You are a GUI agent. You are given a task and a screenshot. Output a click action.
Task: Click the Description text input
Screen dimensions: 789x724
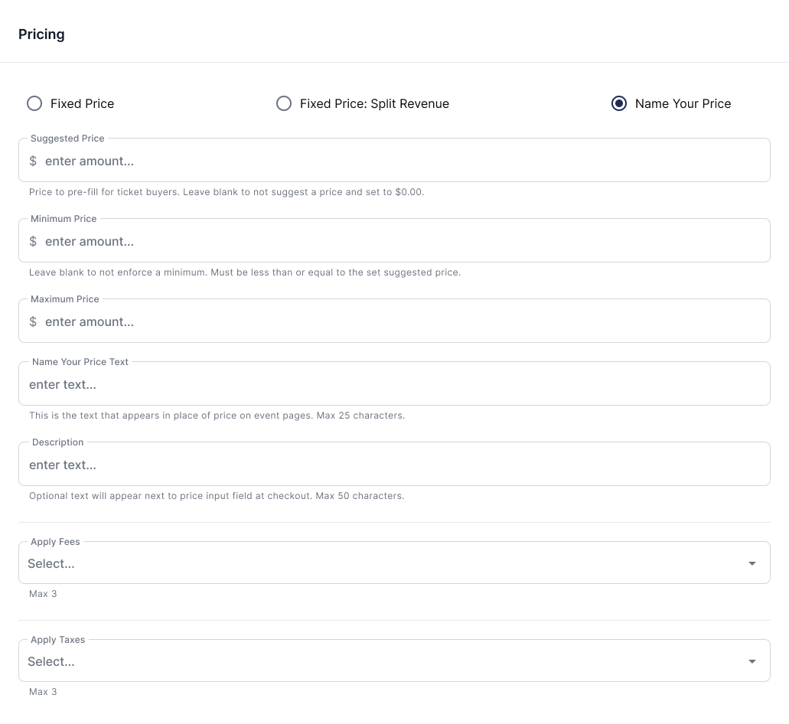click(394, 465)
